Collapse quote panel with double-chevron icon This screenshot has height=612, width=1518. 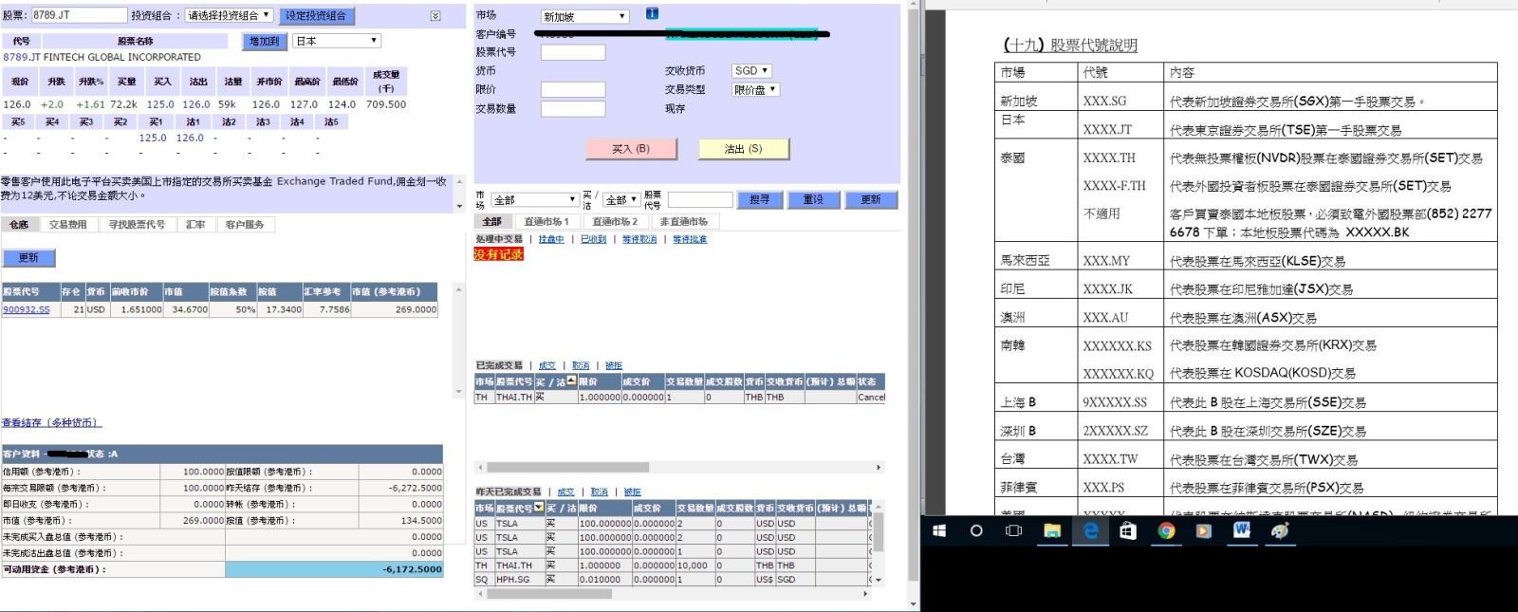pos(435,16)
